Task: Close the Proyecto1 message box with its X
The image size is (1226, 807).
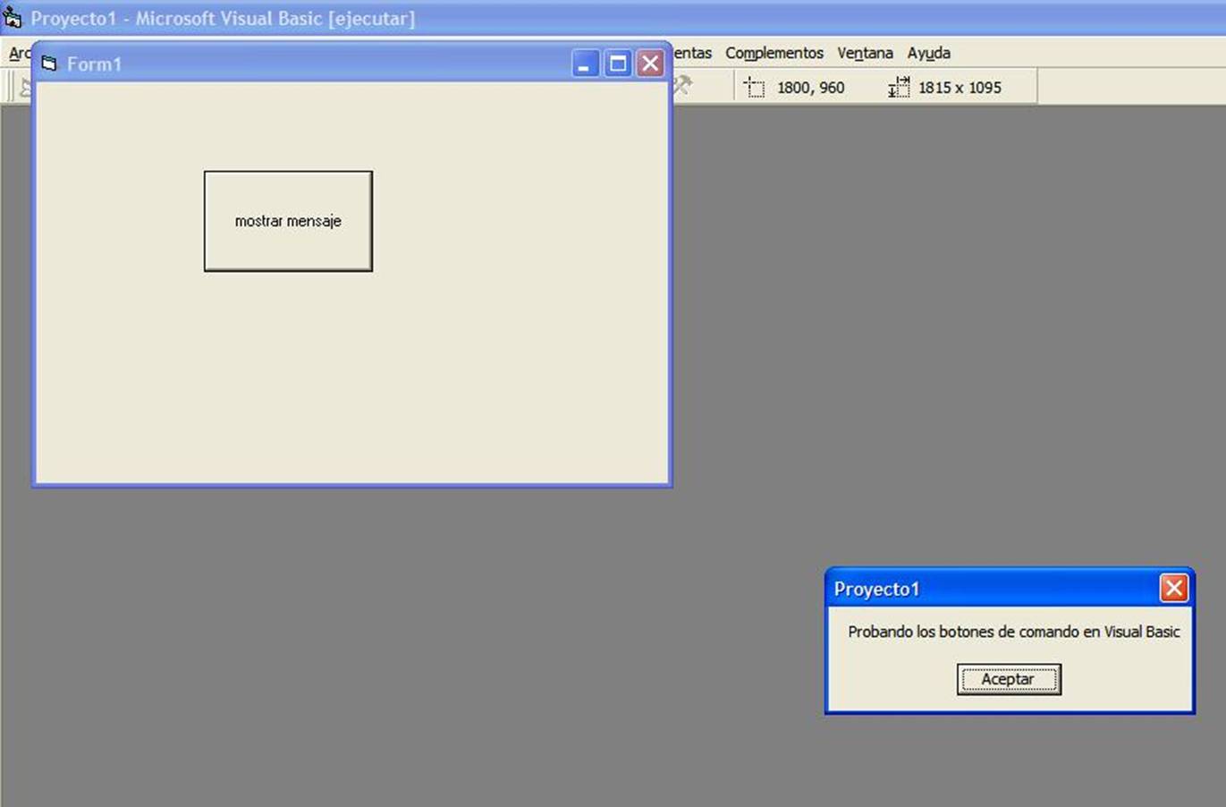Action: [x=1174, y=588]
